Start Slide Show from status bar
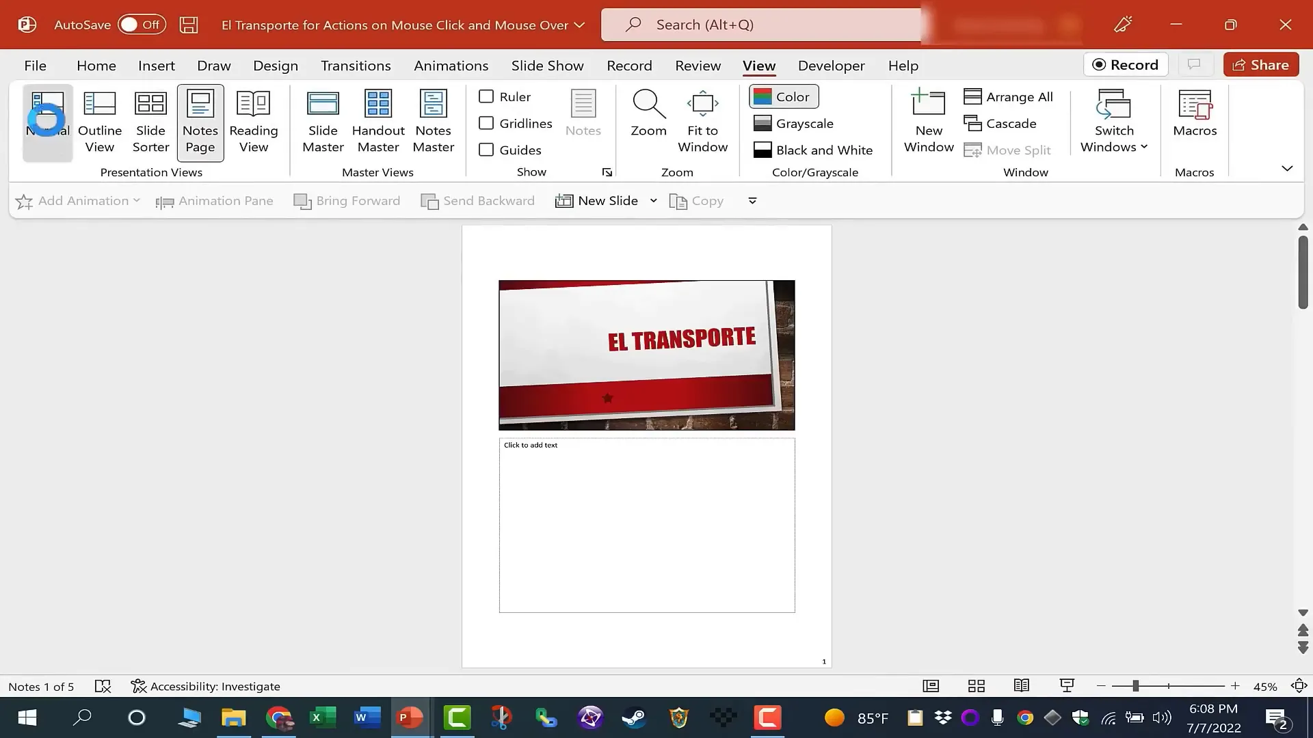The width and height of the screenshot is (1313, 738). click(1067, 686)
